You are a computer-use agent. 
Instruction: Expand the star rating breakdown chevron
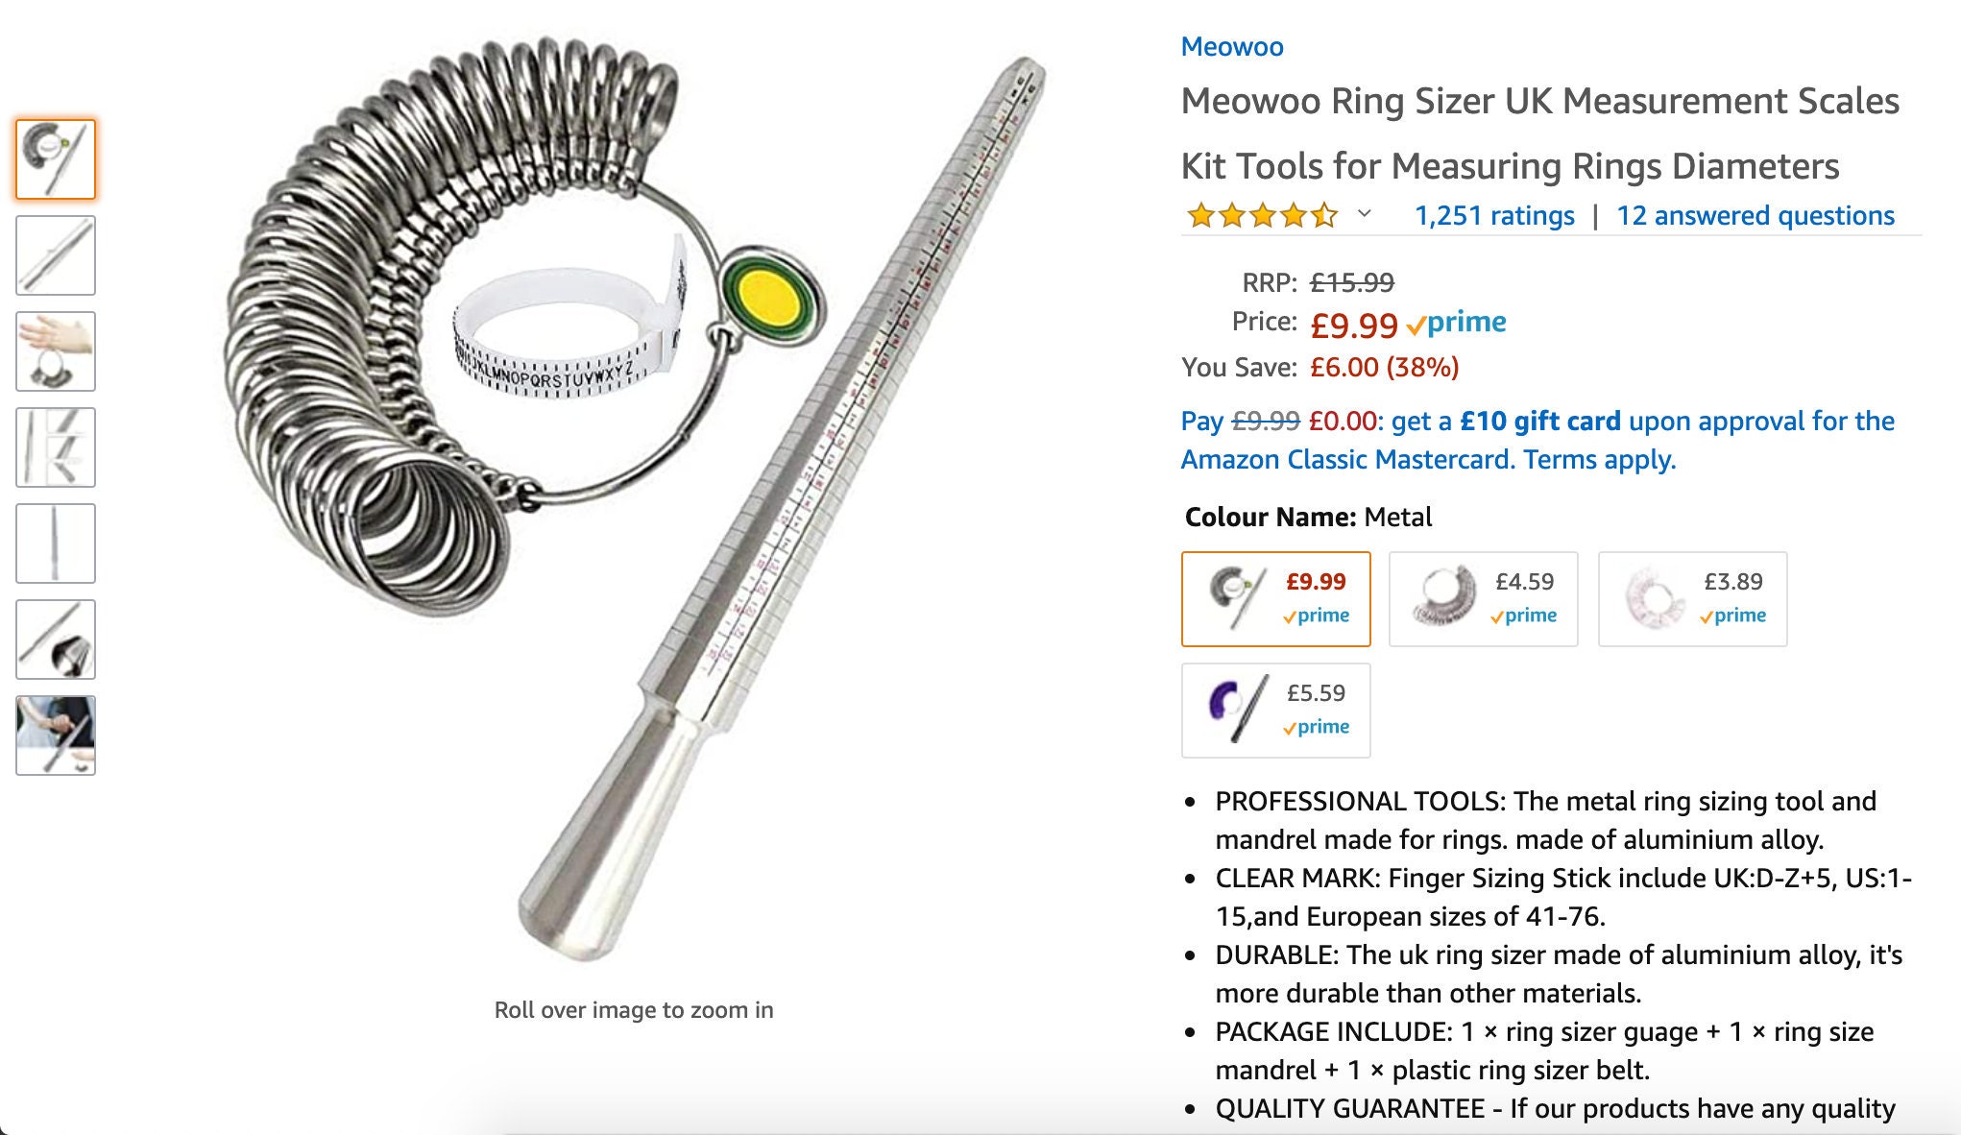(x=1364, y=214)
